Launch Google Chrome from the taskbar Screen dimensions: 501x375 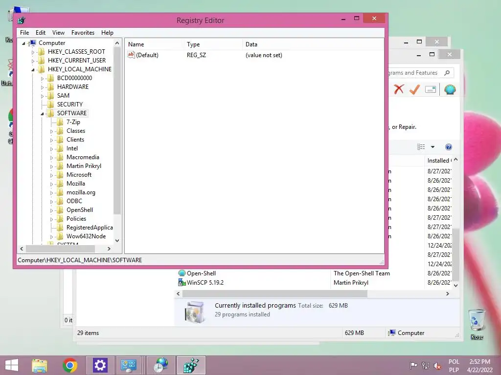click(69, 365)
